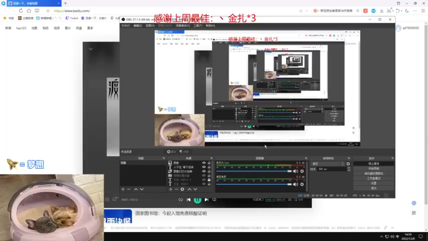The width and height of the screenshot is (428, 241).
Task: Click the undo arrow icon in browser toolbar
Action: [x=398, y=11]
